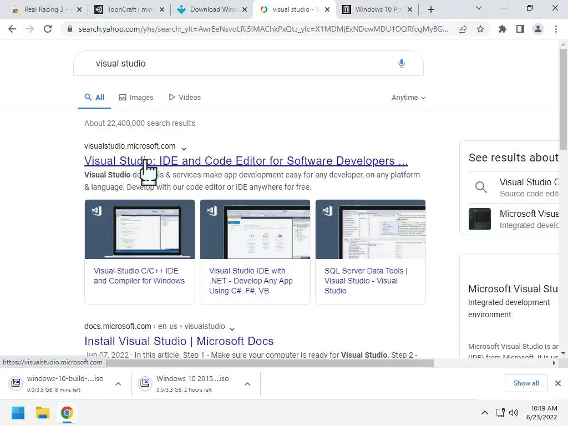Close the ToonCraft tab
568x426 pixels.
[162, 9]
